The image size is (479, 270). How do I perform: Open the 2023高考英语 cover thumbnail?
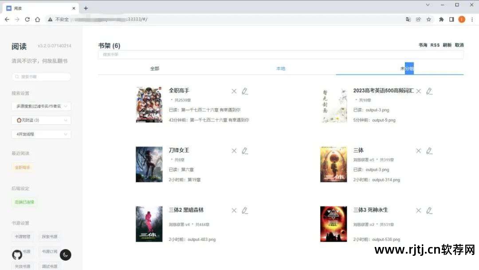tap(334, 104)
